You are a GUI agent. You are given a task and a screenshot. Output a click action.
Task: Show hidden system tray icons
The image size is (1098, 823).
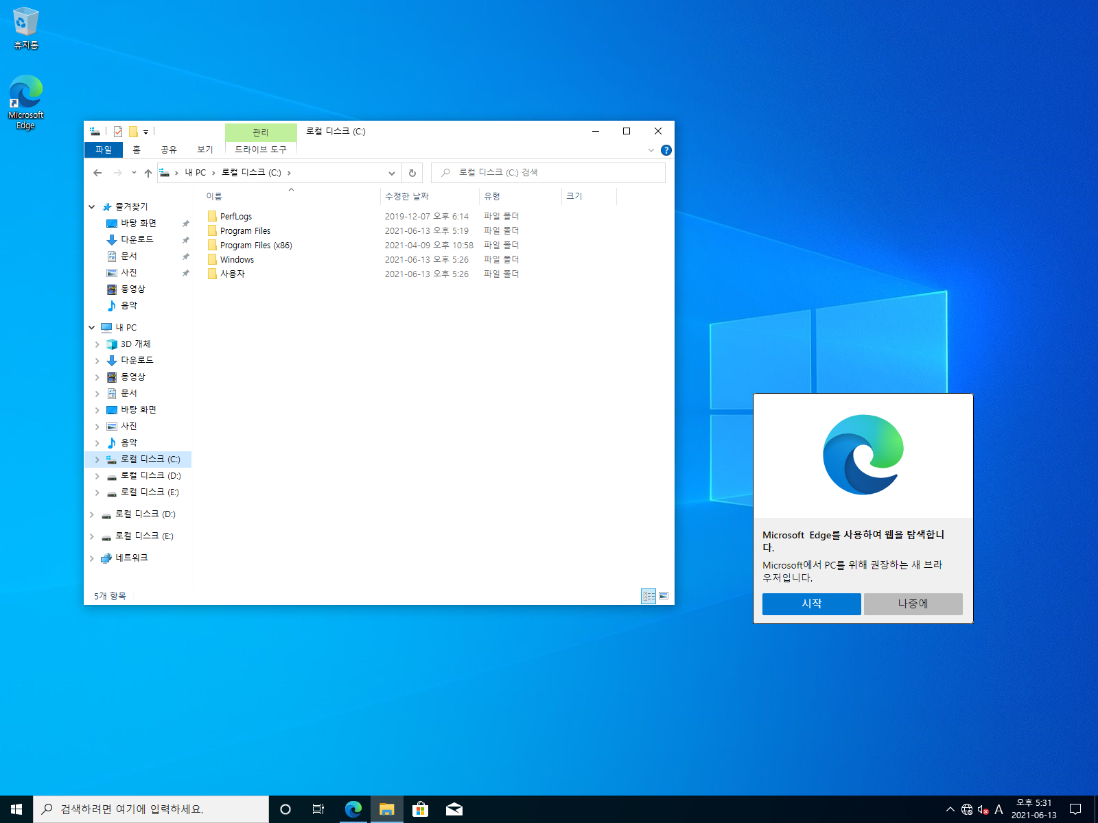point(950,809)
